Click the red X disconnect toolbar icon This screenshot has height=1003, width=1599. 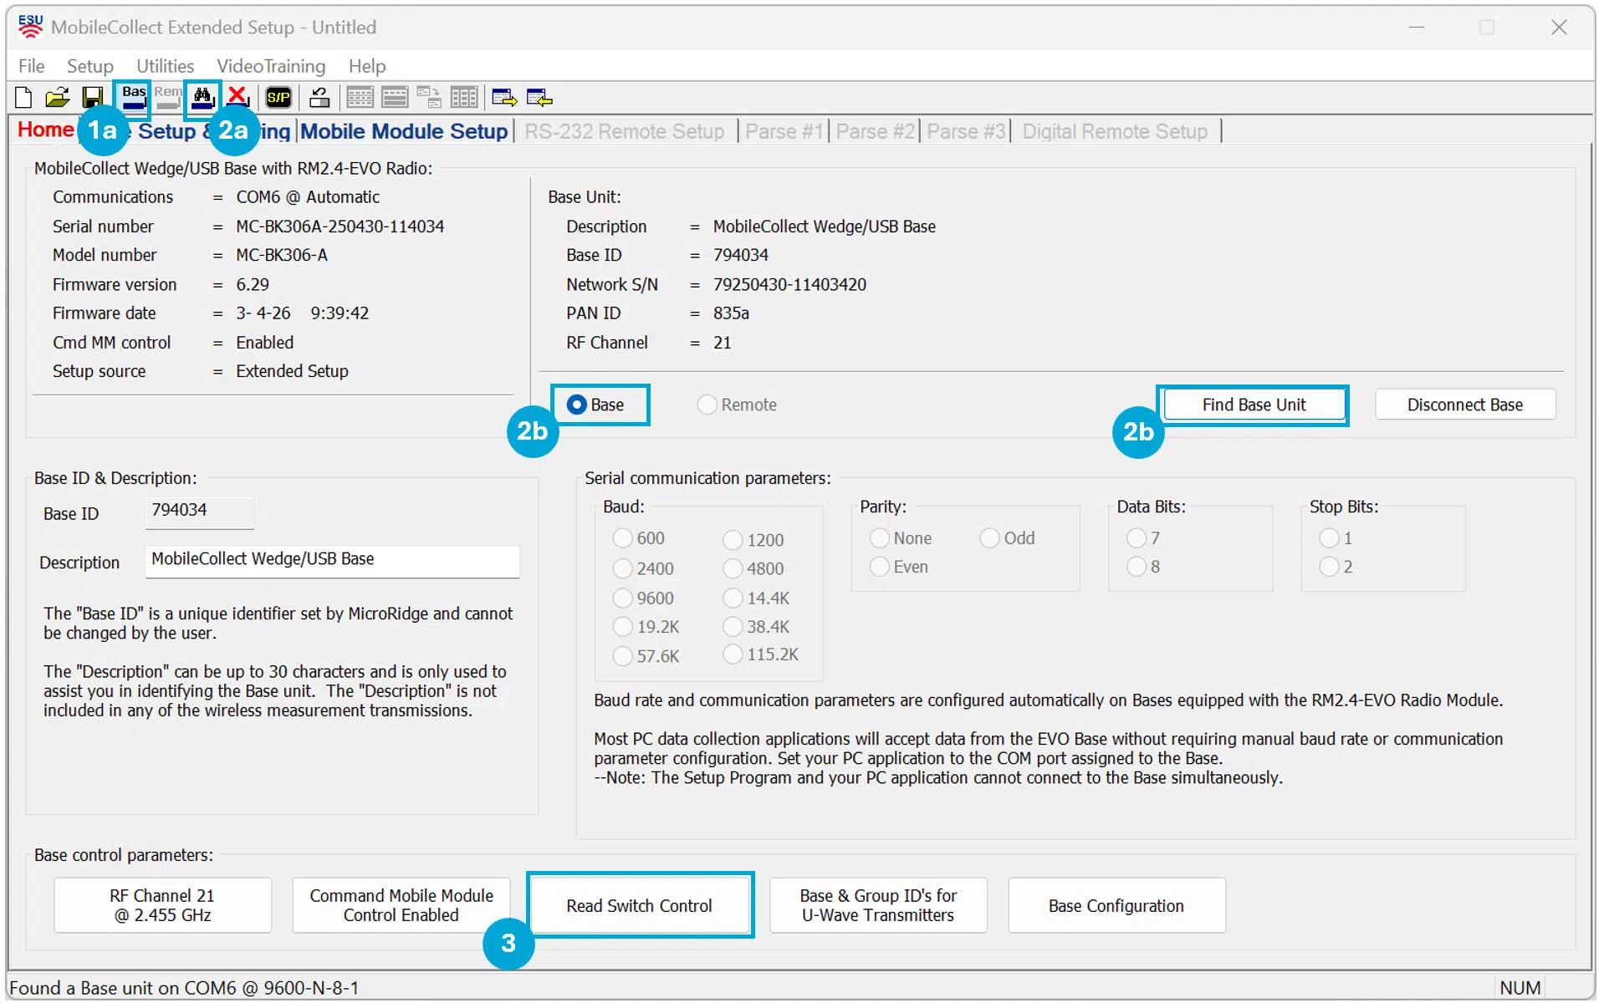[x=238, y=98]
